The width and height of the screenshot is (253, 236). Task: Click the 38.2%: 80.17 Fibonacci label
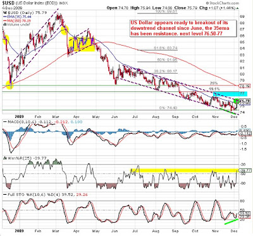[165, 72]
